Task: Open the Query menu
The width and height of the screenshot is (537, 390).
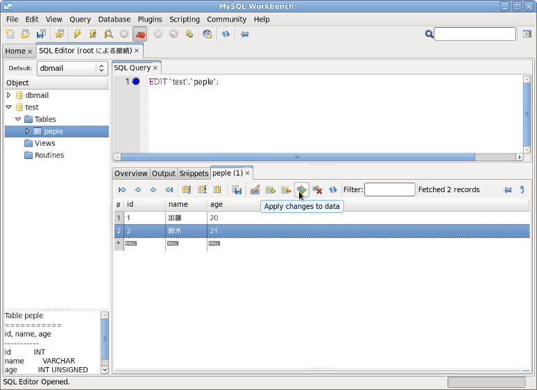Action: 80,19
